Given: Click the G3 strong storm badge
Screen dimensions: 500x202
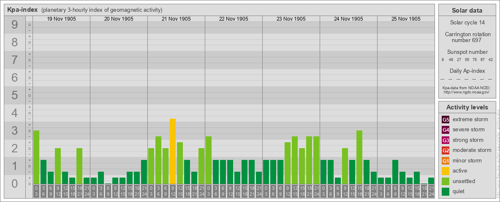Looking at the screenshot, I should coord(446,140).
